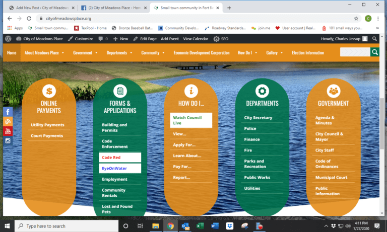Image resolution: width=387 pixels, height=232 pixels.
Task: Open Word from the taskbar
Action: pyautogui.click(x=215, y=226)
